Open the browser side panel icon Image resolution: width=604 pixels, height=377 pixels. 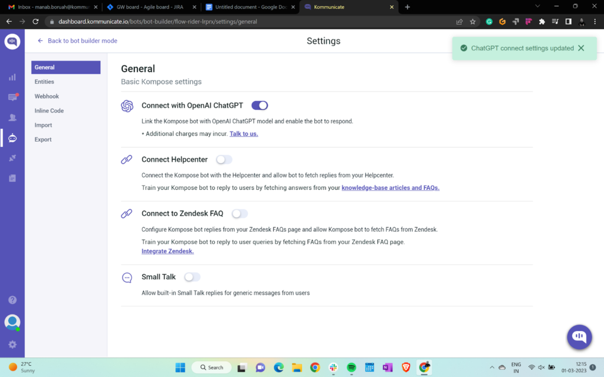[x=568, y=22]
